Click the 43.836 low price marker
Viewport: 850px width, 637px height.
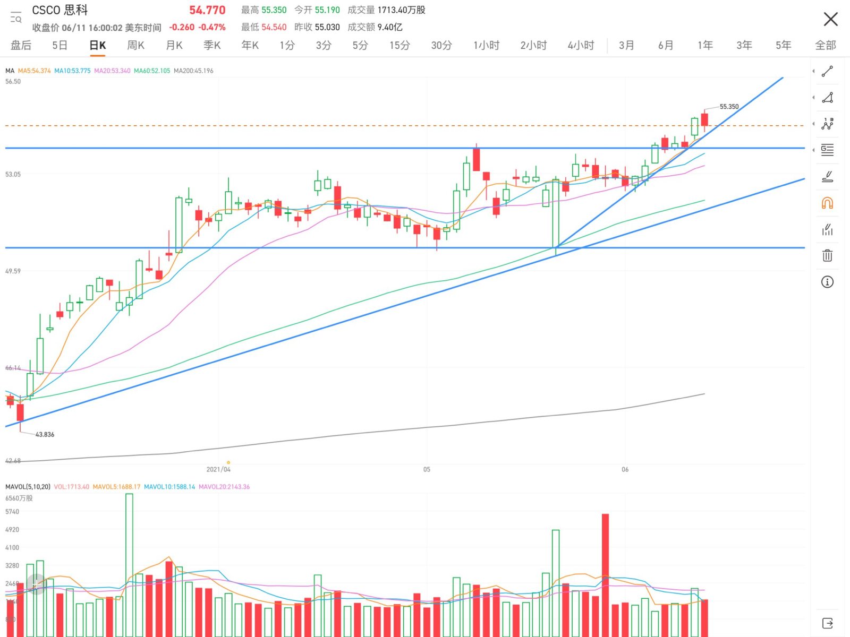coord(45,434)
